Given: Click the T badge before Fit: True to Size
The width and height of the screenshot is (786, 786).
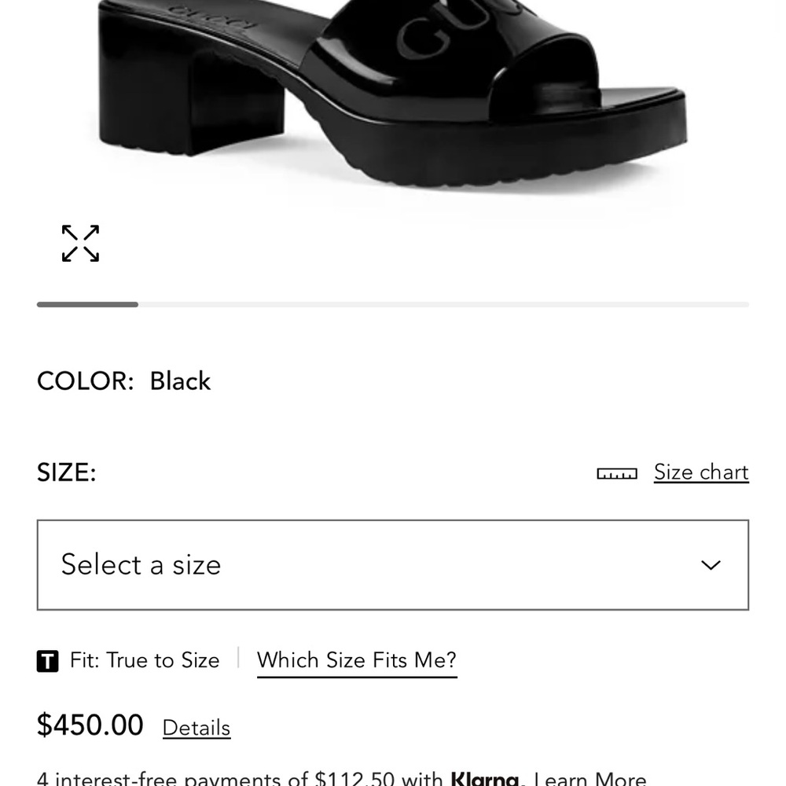Looking at the screenshot, I should (x=47, y=661).
